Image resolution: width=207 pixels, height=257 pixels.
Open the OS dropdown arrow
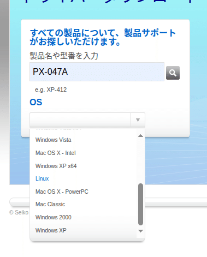point(138,120)
